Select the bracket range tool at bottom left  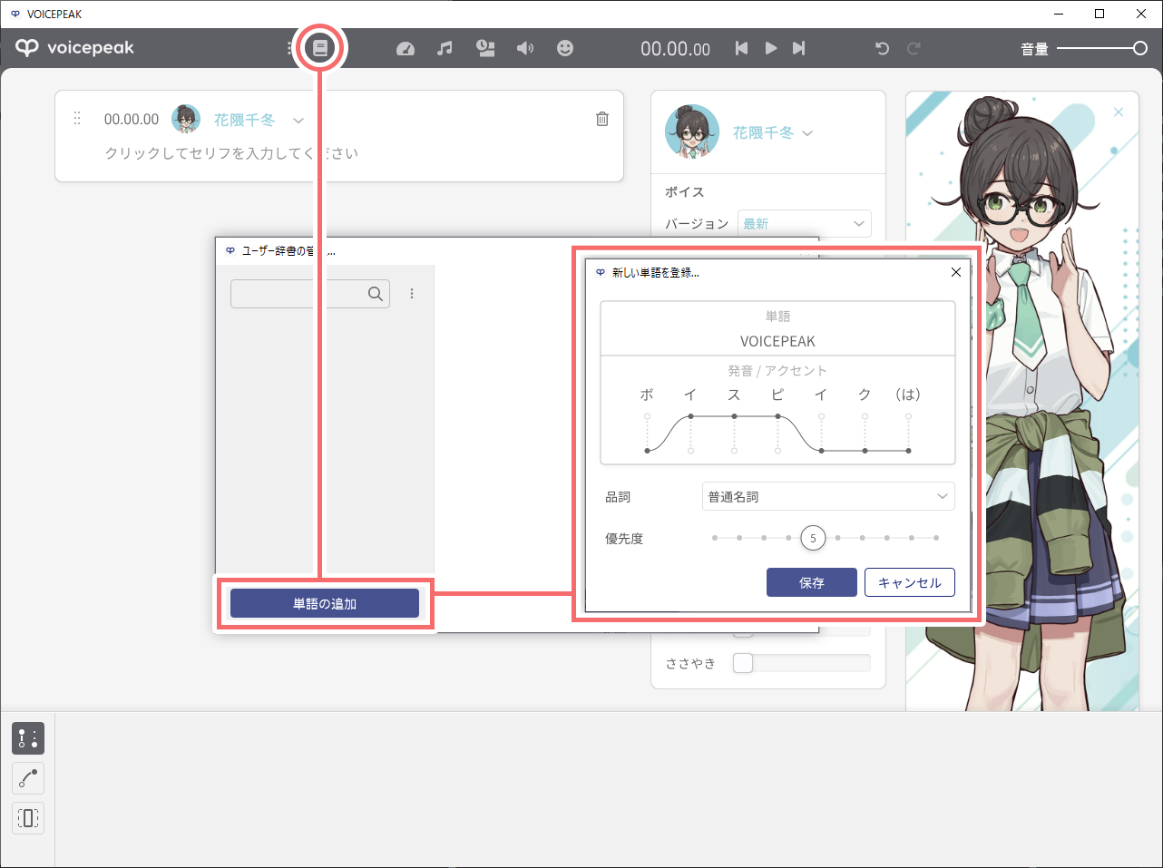(x=28, y=818)
